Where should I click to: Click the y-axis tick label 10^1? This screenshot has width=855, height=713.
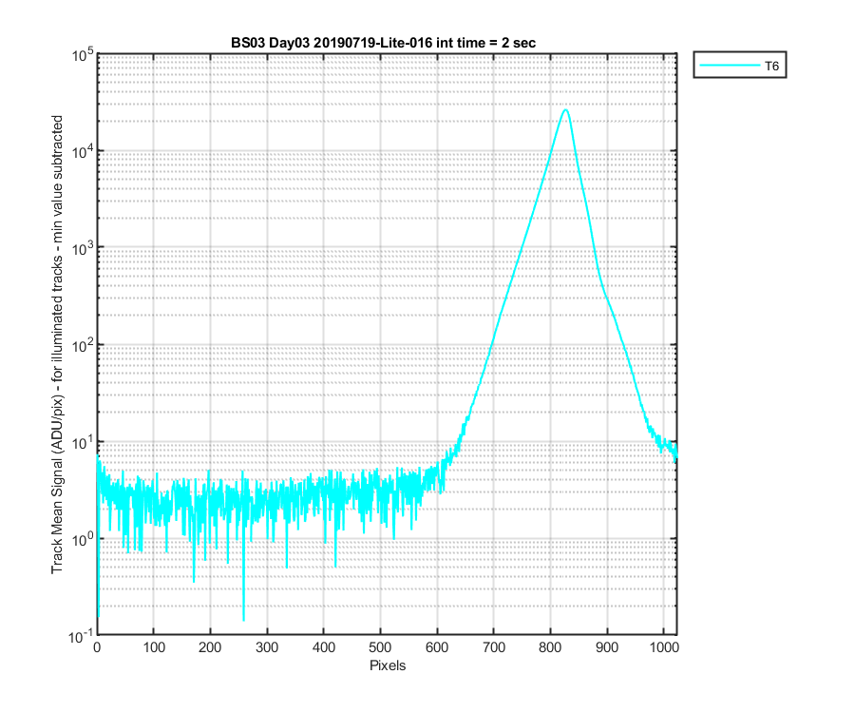tap(83, 442)
